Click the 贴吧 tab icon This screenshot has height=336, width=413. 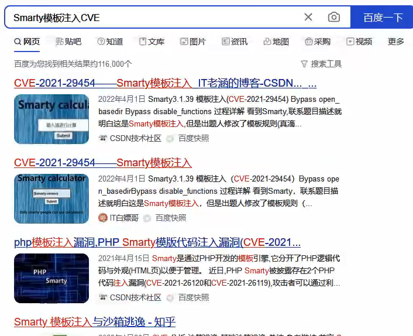coord(60,42)
